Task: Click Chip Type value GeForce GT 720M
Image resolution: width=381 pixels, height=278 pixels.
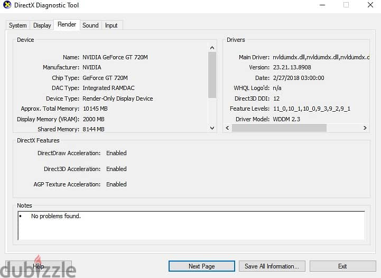Action: coord(105,78)
